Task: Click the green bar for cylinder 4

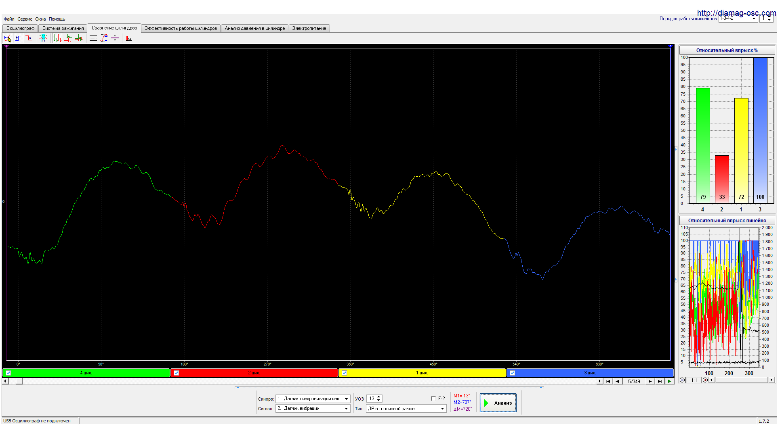Action: point(703,145)
